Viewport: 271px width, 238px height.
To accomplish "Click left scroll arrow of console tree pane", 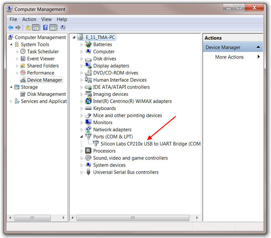I will (x=10, y=218).
